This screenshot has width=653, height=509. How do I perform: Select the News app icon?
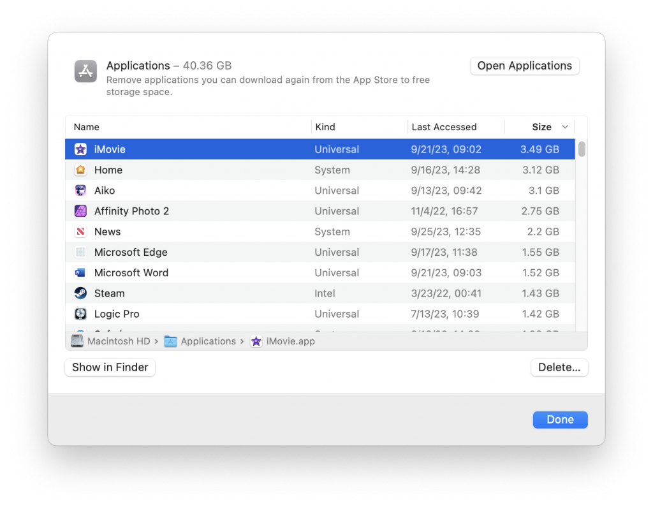coord(80,232)
